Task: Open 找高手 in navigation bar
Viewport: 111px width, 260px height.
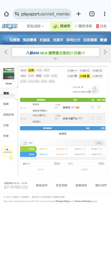Action: click(x=58, y=40)
